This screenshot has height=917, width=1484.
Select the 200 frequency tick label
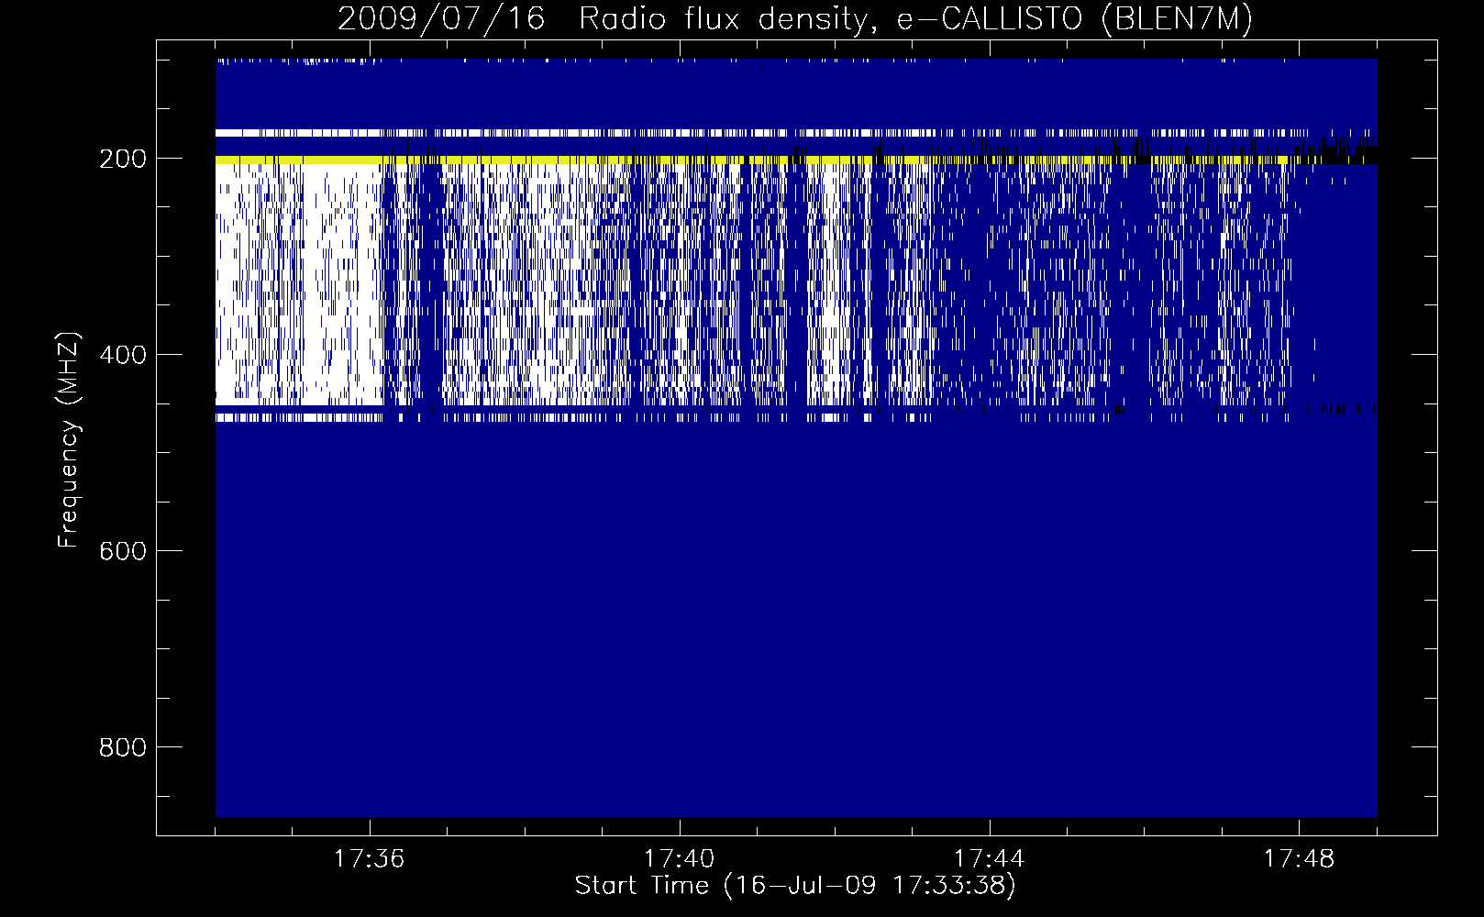(x=123, y=159)
